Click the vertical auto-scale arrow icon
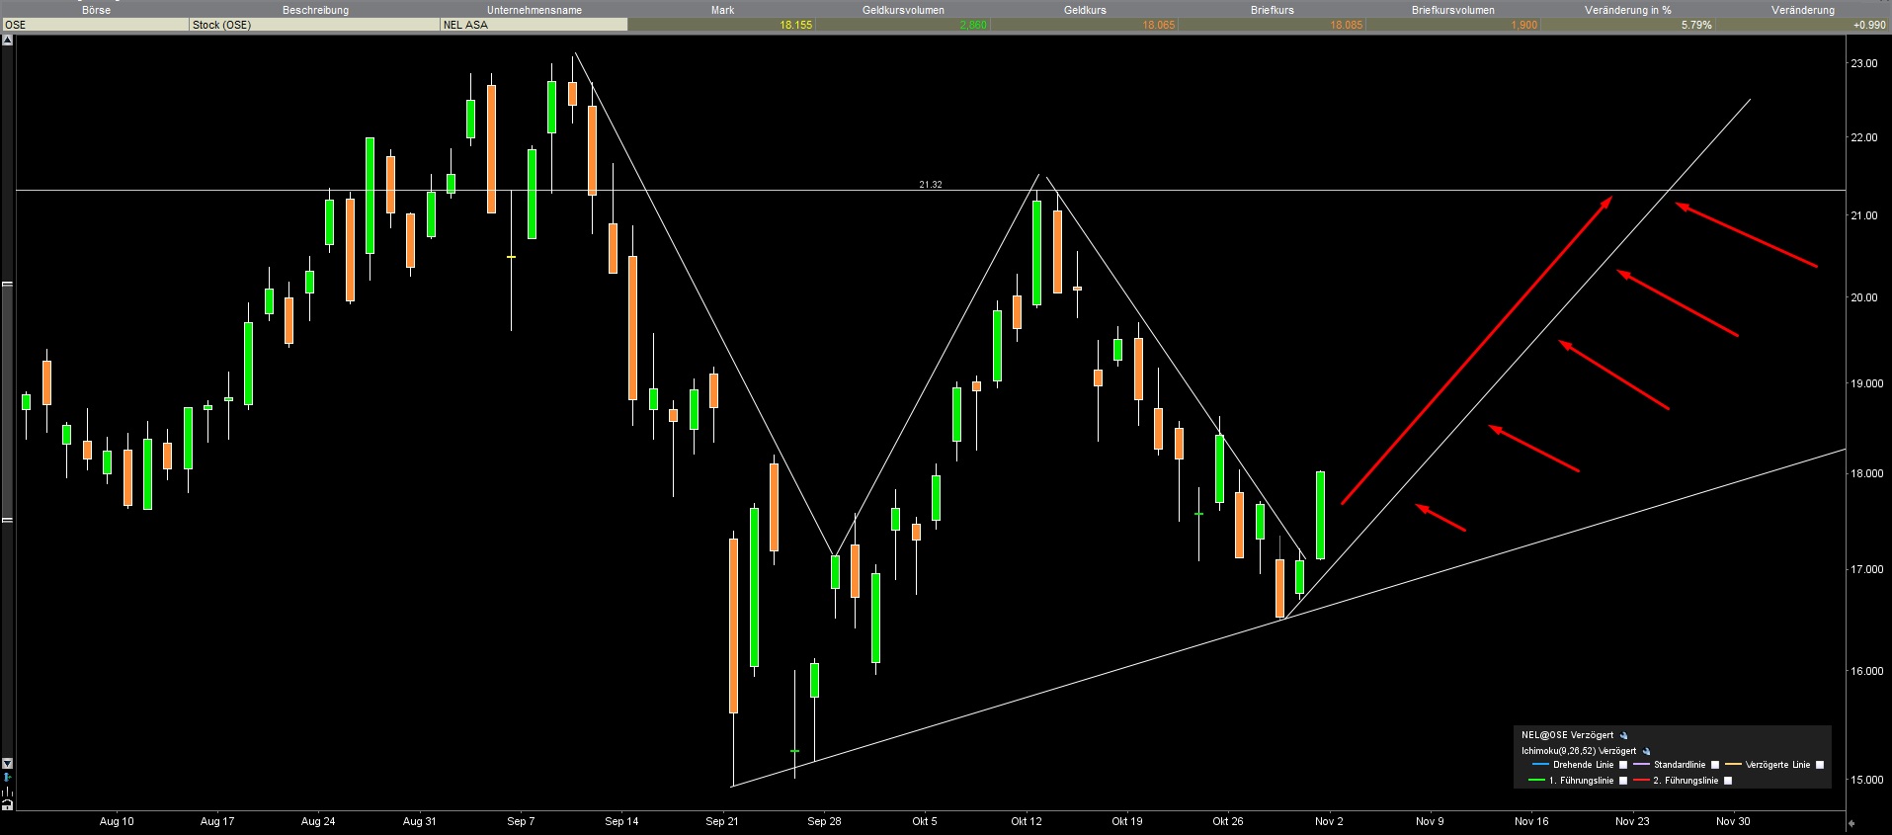1892x835 pixels. [x=8, y=778]
